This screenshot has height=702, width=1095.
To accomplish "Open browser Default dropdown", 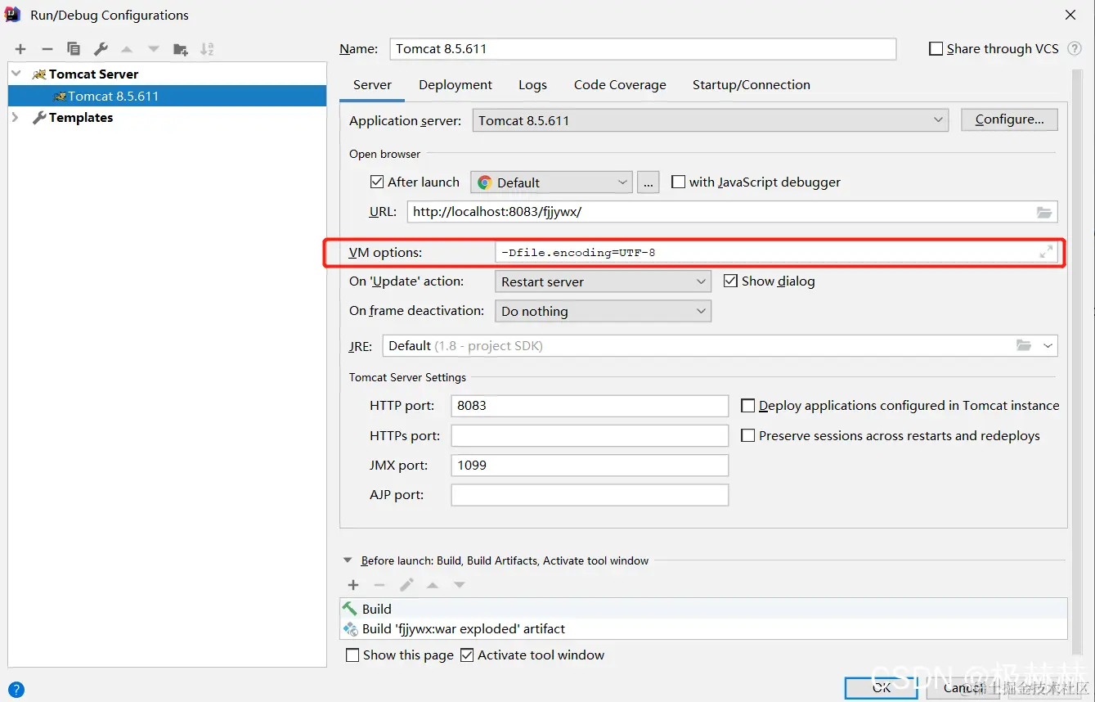I will 551,182.
